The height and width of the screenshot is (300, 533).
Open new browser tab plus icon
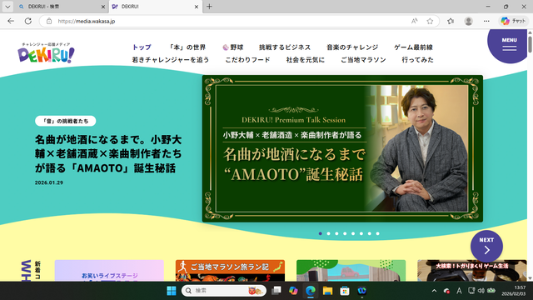click(209, 7)
